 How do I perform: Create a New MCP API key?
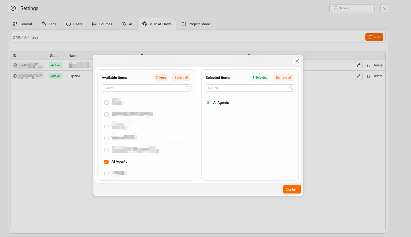[x=374, y=37]
